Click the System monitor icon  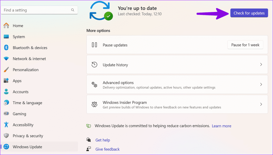point(6,36)
